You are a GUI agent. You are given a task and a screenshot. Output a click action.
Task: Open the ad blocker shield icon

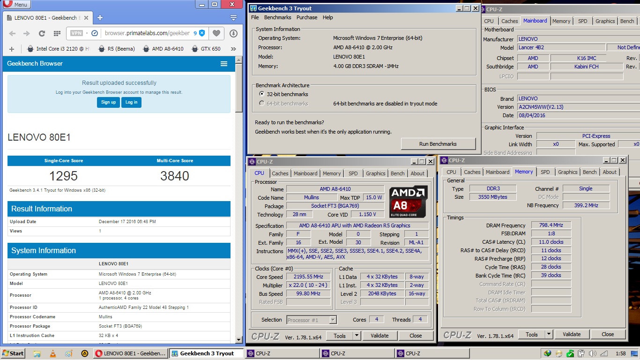click(x=202, y=33)
